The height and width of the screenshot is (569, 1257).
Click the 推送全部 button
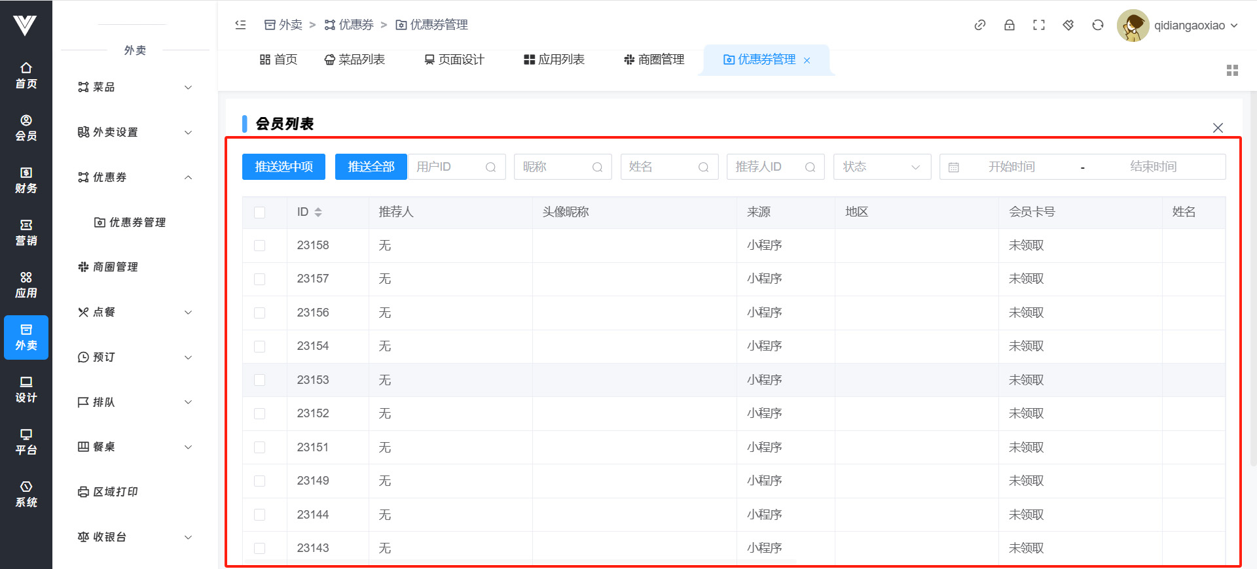pos(371,167)
